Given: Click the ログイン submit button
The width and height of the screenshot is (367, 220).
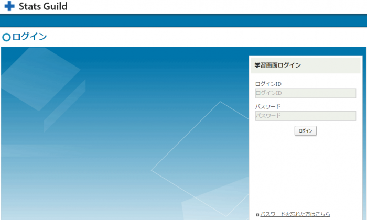Looking at the screenshot, I should (x=306, y=131).
